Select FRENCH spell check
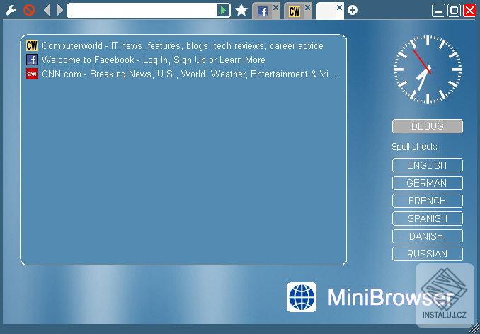Viewport: 480px width, 334px height. coord(428,201)
